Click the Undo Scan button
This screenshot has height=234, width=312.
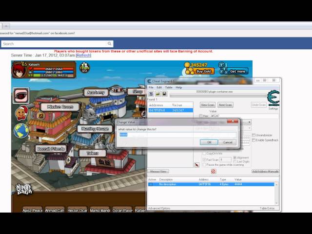[259, 105]
